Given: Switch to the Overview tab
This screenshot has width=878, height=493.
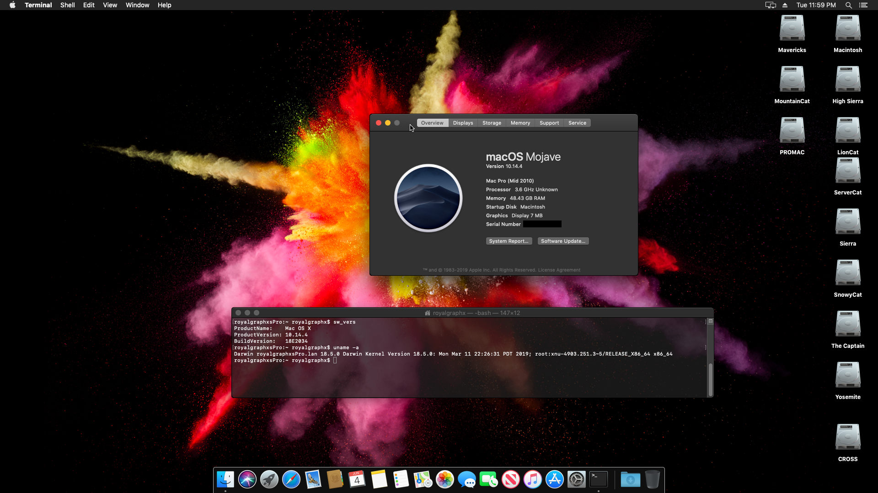Looking at the screenshot, I should click(x=432, y=123).
